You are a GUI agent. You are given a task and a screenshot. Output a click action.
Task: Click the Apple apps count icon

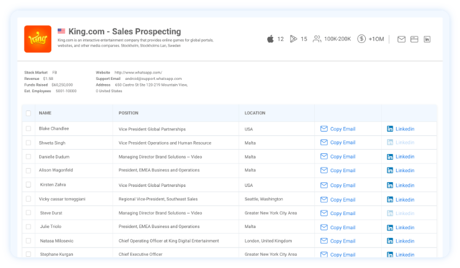tap(271, 39)
